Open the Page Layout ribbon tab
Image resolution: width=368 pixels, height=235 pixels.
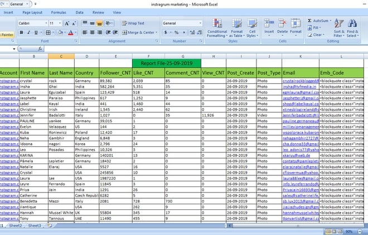click(x=32, y=12)
